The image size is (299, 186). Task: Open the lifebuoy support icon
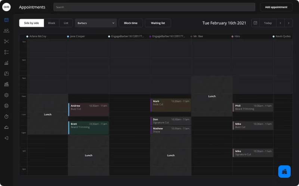tap(6, 106)
